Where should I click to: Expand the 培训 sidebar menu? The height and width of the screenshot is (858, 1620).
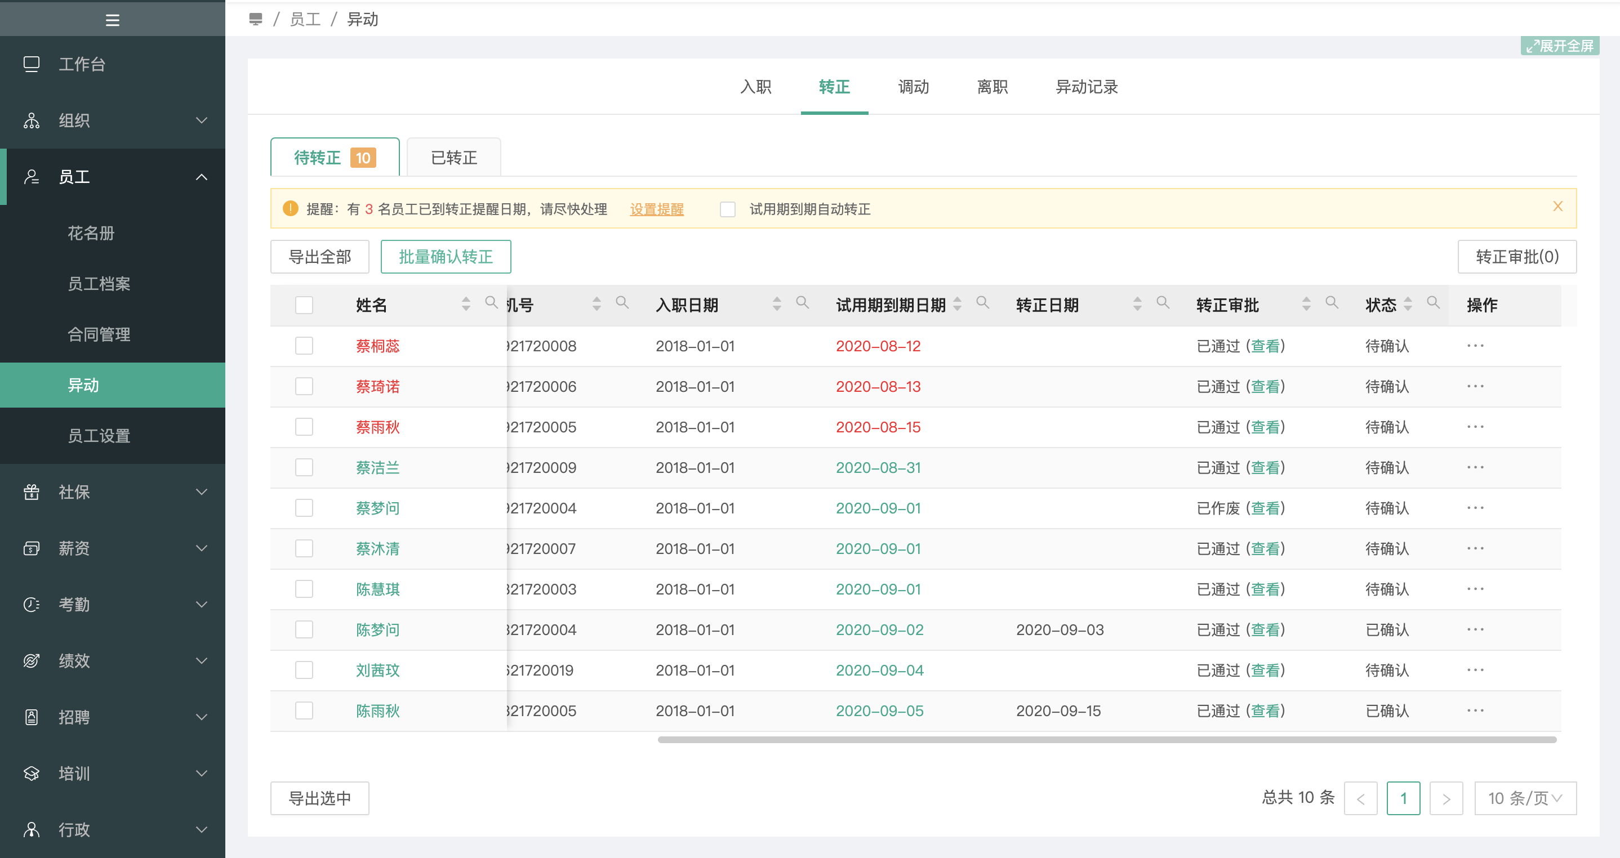(x=201, y=773)
